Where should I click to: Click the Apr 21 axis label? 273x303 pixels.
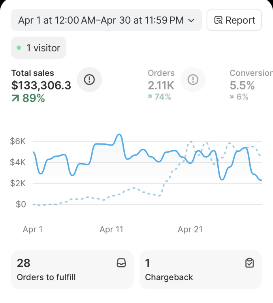pyautogui.click(x=190, y=229)
